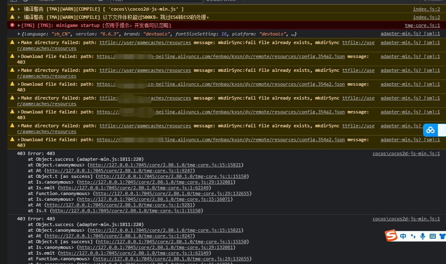Click the red error icon on TMG row
The height and width of the screenshot is (264, 446).
click(12, 25)
